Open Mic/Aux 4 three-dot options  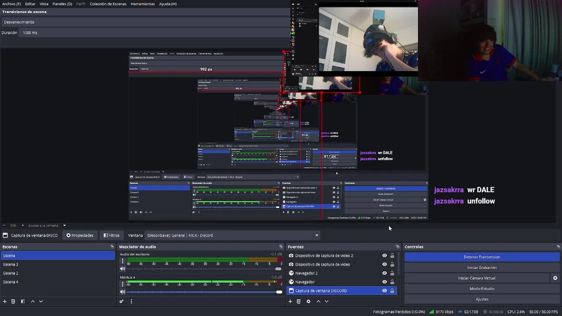coord(122,284)
